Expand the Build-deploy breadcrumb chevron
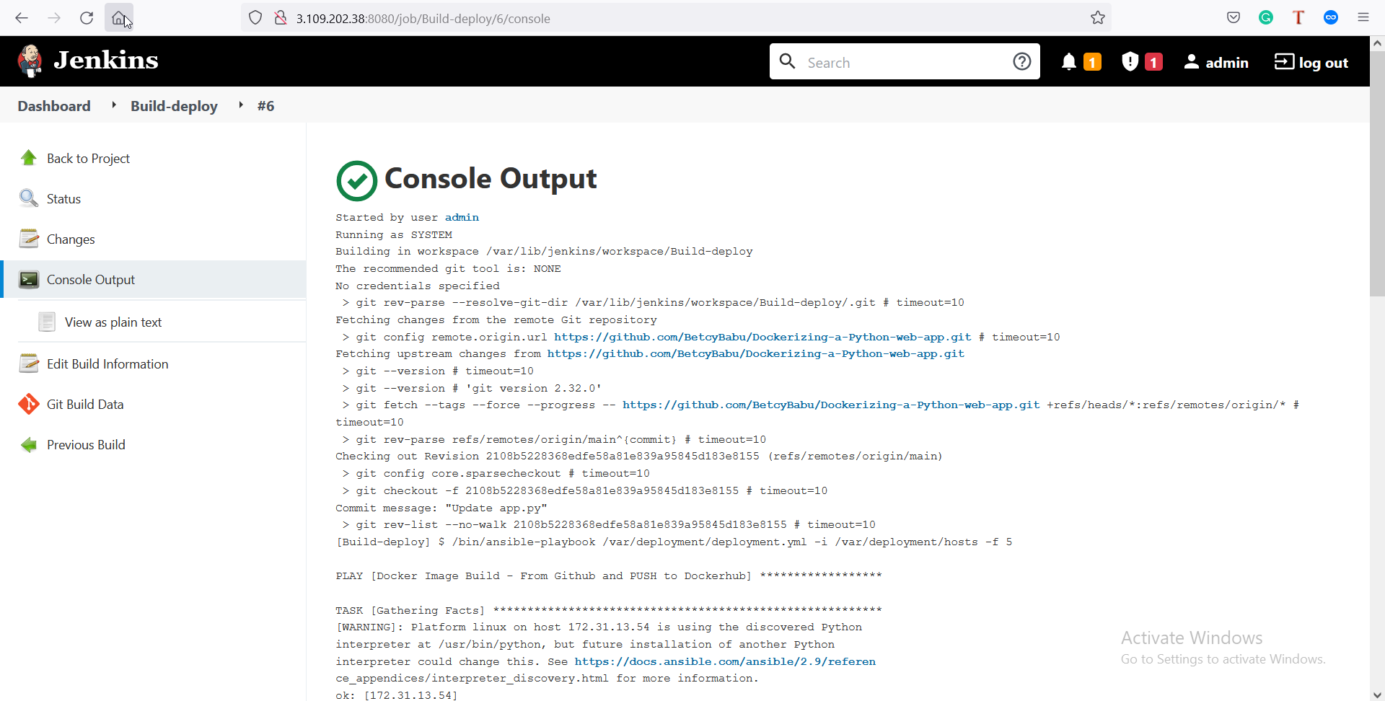 240,105
